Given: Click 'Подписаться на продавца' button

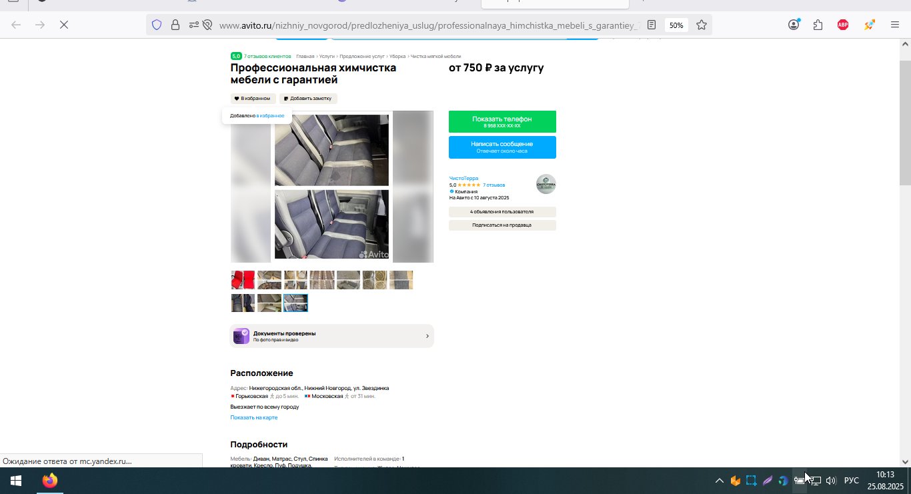Looking at the screenshot, I should coord(502,225).
